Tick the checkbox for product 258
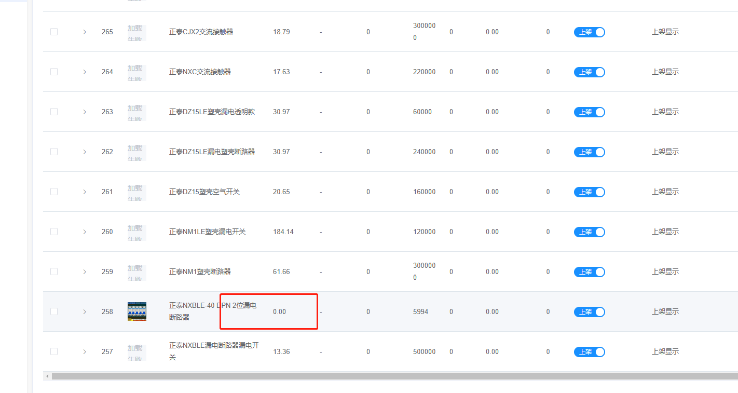The image size is (738, 393). (x=54, y=311)
